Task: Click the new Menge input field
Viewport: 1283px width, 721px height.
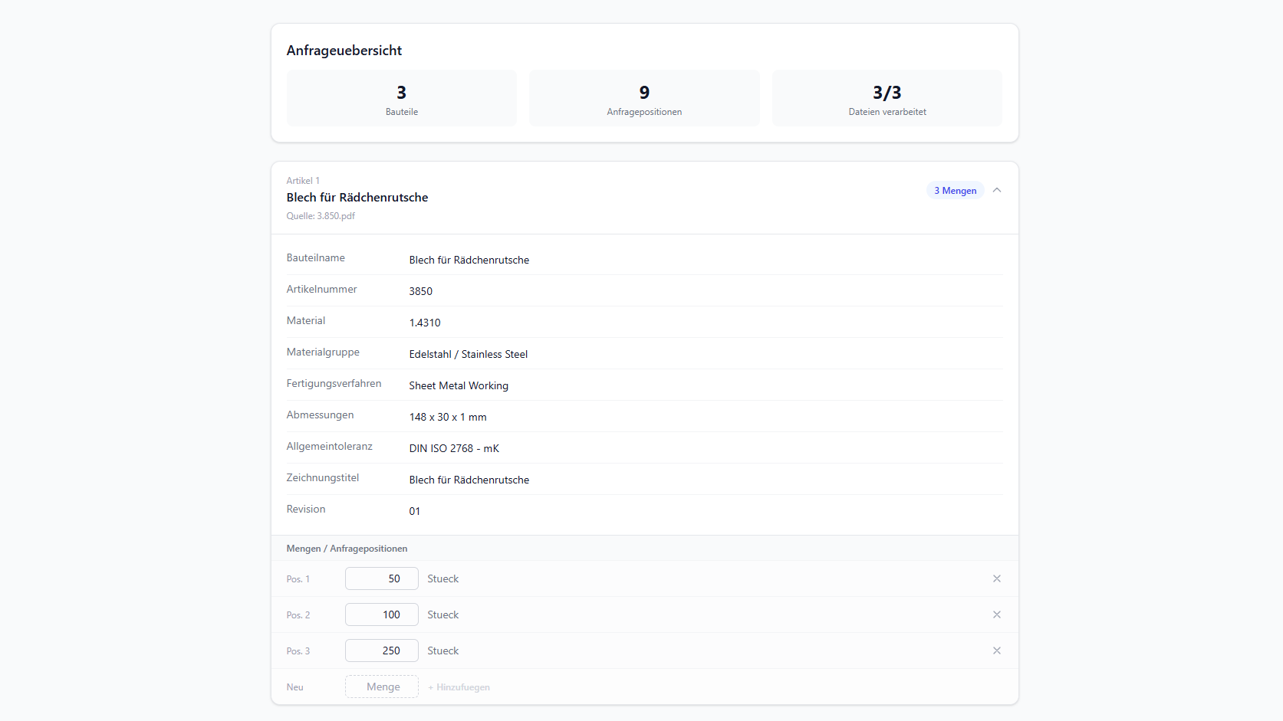Action: pyautogui.click(x=381, y=687)
